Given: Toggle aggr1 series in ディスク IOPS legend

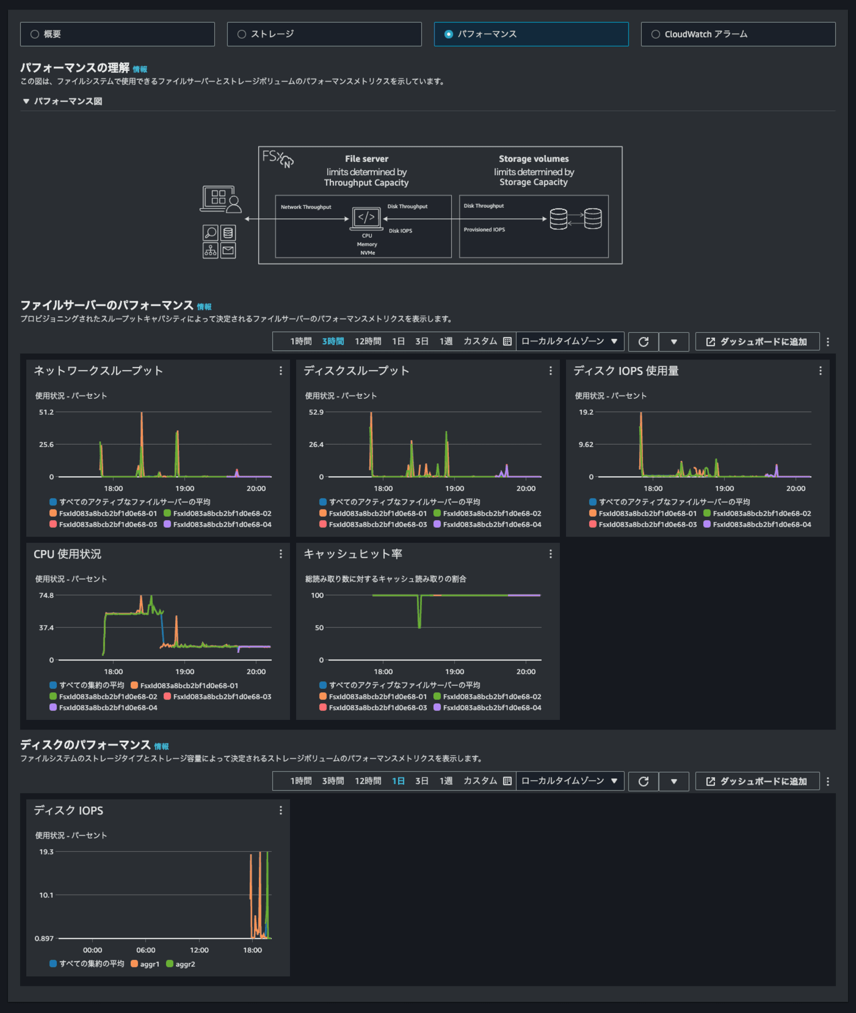Looking at the screenshot, I should coord(145,964).
